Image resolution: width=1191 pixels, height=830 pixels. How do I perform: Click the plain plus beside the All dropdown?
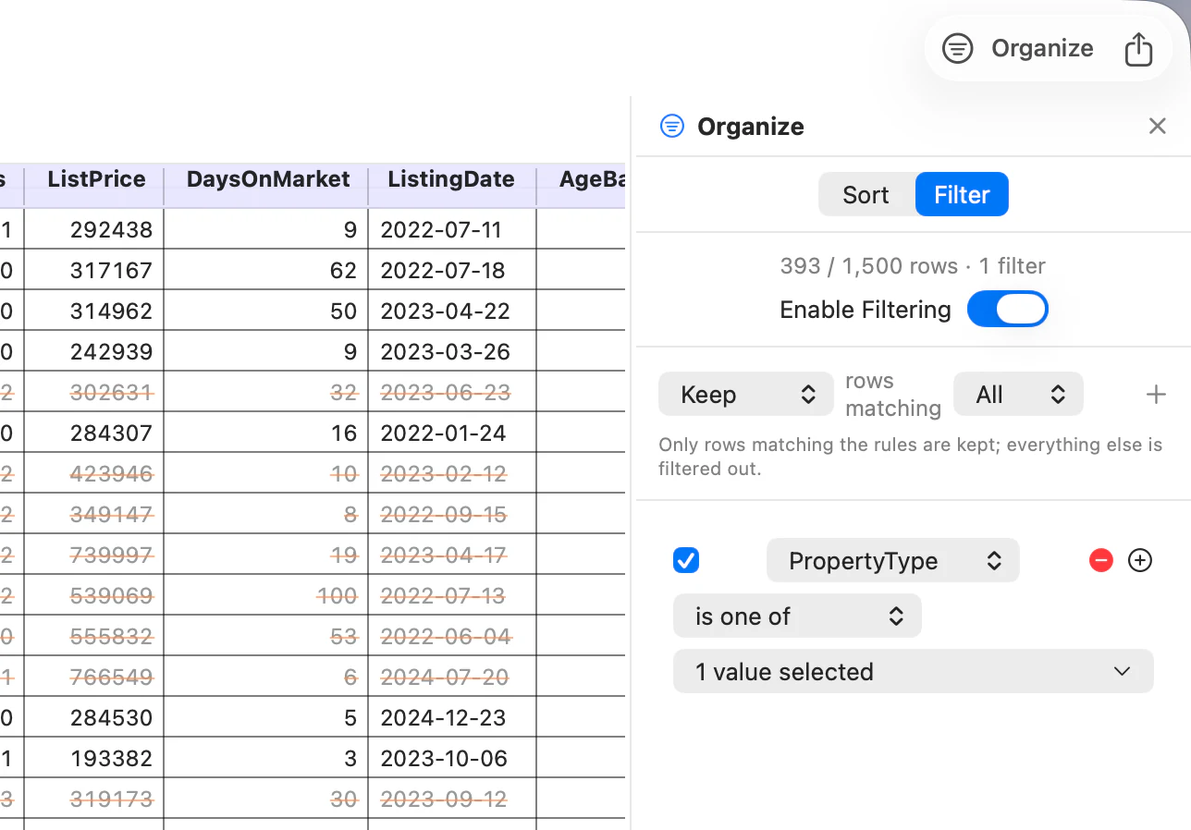click(1156, 396)
